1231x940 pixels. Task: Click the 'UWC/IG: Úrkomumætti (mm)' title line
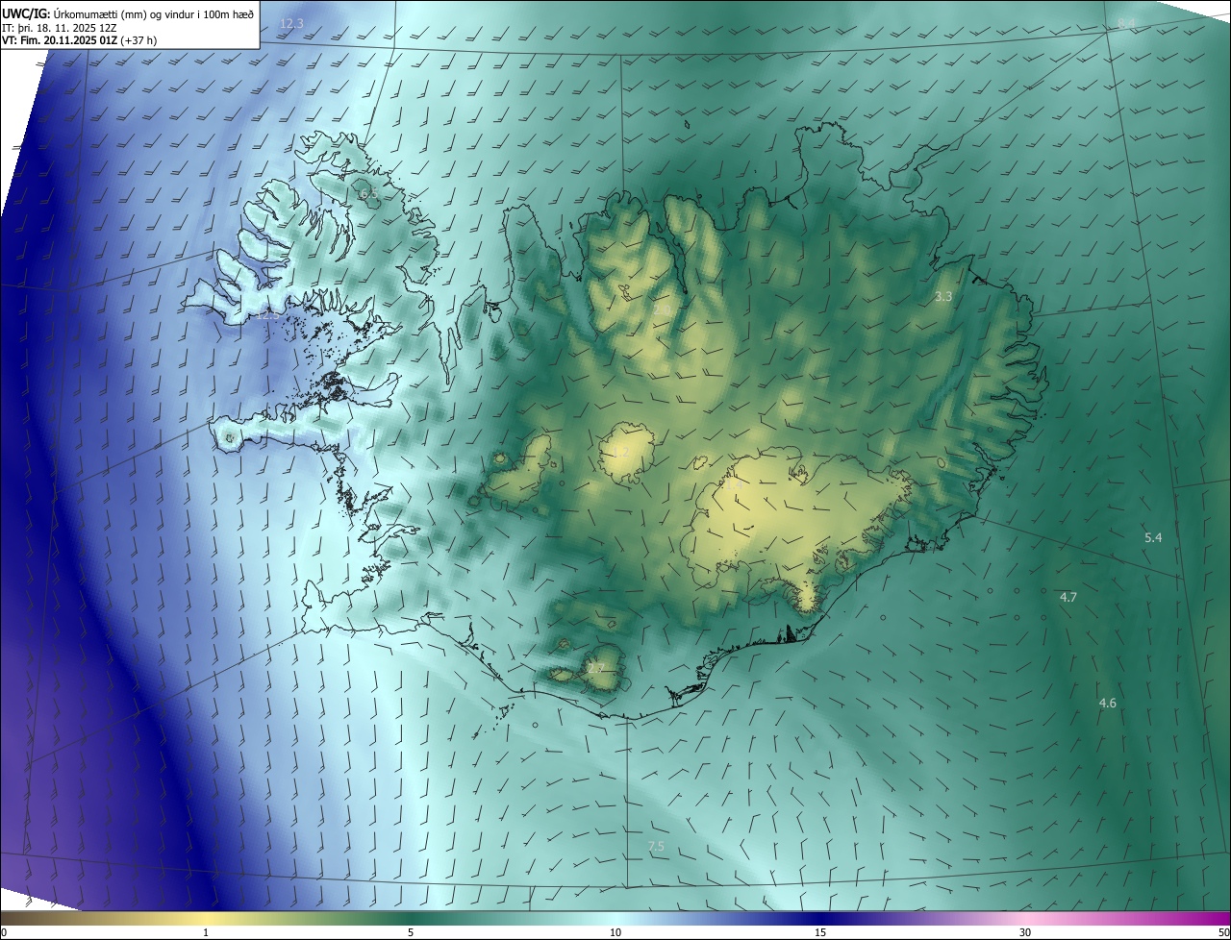click(x=130, y=12)
